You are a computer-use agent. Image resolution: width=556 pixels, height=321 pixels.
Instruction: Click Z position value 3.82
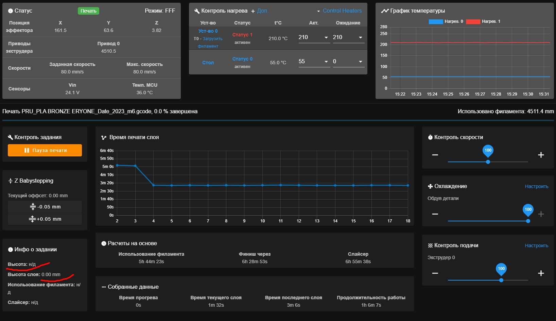tap(157, 30)
